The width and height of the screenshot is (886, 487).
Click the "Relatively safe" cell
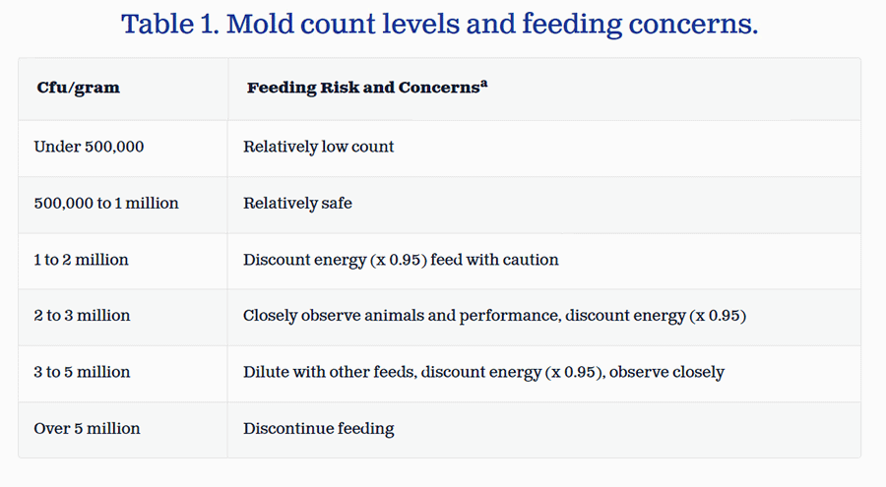[x=297, y=204]
